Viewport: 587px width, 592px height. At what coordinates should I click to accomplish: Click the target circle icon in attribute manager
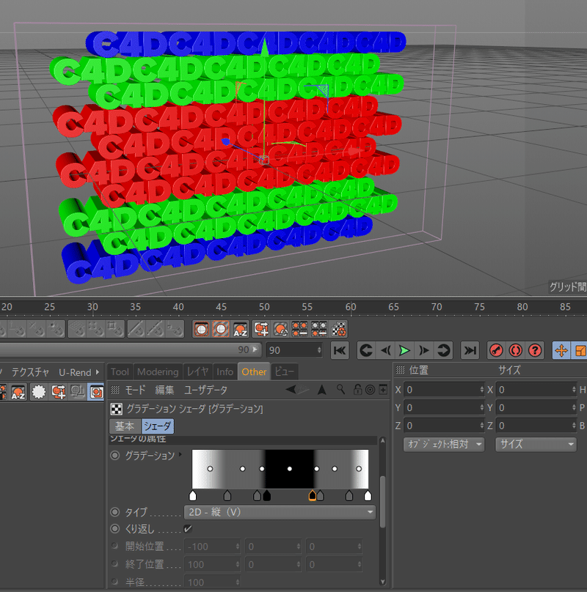pos(371,390)
